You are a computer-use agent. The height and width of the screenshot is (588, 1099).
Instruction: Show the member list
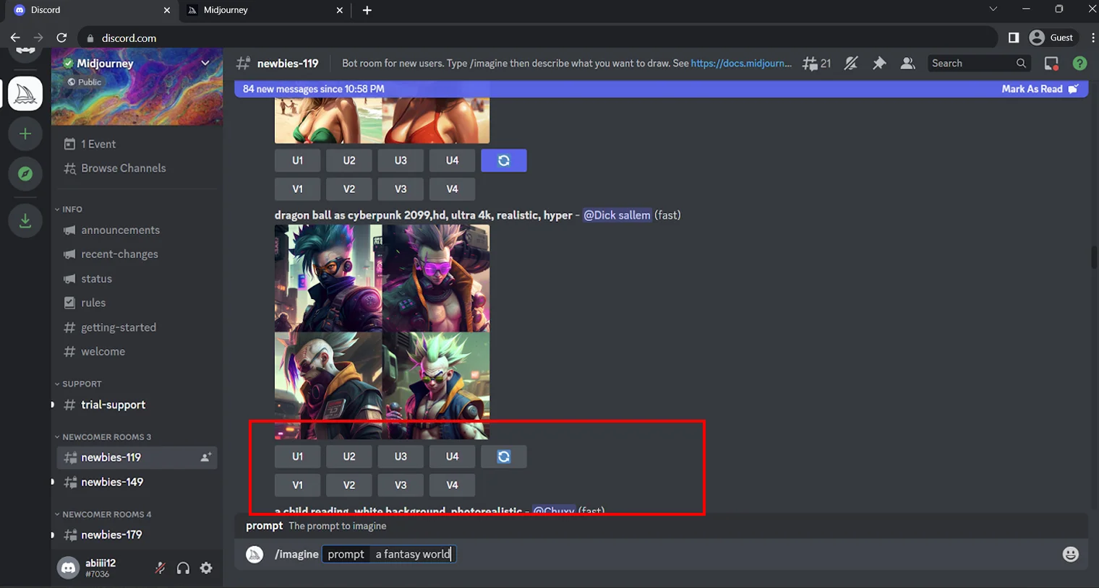(x=907, y=64)
